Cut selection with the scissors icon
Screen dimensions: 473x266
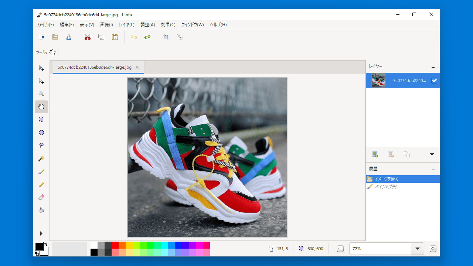[x=88, y=37]
